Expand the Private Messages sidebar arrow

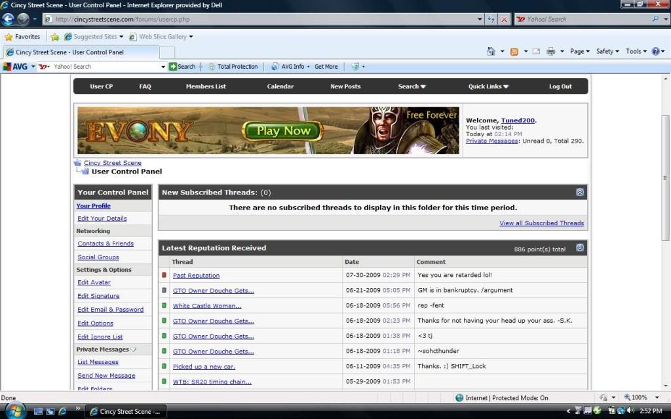134,350
